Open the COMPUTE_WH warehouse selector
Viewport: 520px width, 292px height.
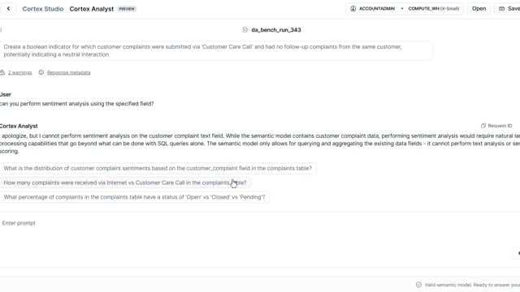coord(433,9)
